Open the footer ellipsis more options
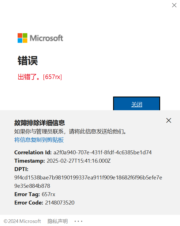180x226 pixels. tap(78, 221)
